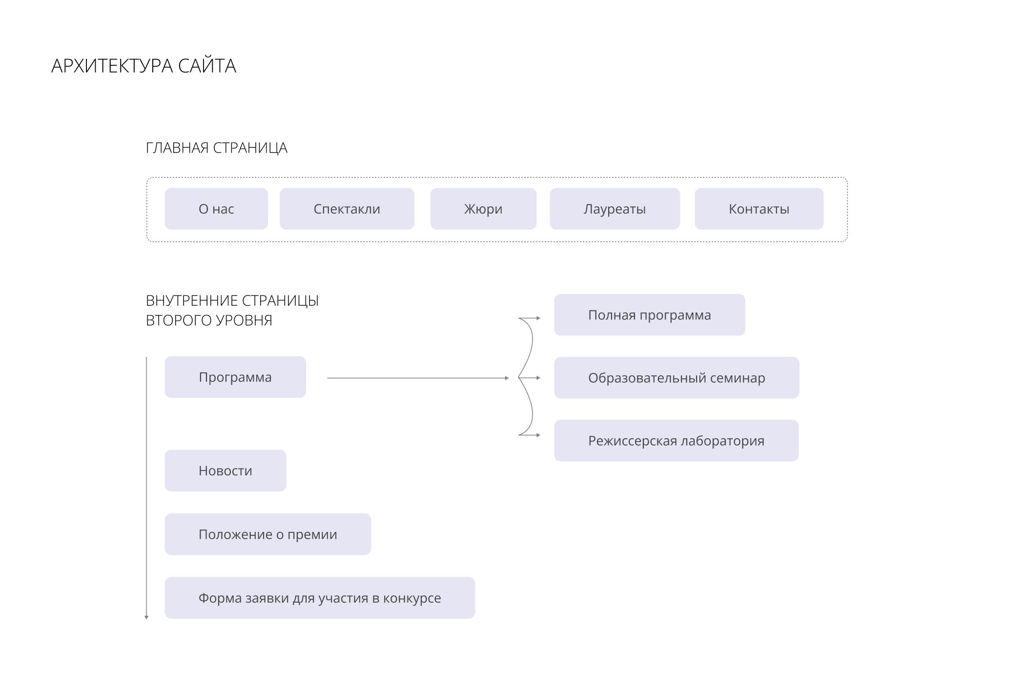Open the "Новости" page block

click(x=225, y=470)
